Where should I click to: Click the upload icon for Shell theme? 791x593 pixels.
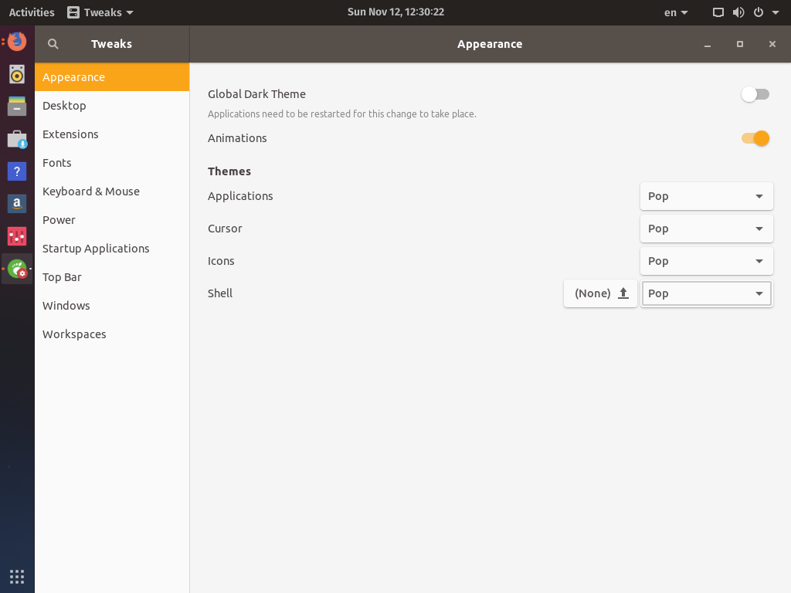pyautogui.click(x=623, y=293)
